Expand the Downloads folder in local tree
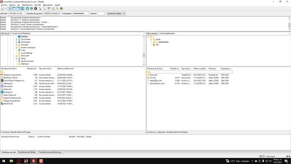291x164 pixels. tap(16, 42)
